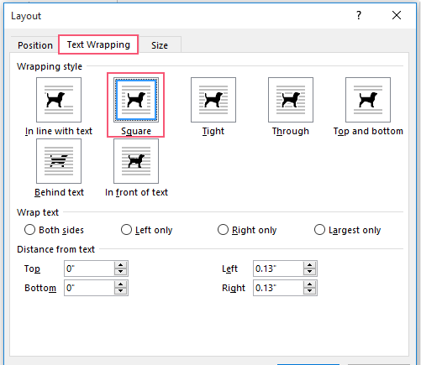Open the Size tab
The image size is (421, 365).
[160, 45]
